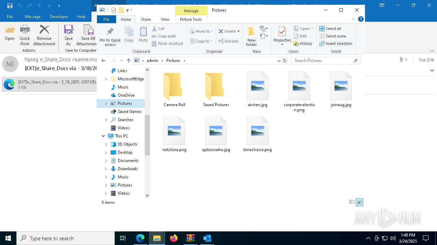Image resolution: width=437 pixels, height=245 pixels.
Task: Click Select all in the Select group
Action: click(x=330, y=29)
